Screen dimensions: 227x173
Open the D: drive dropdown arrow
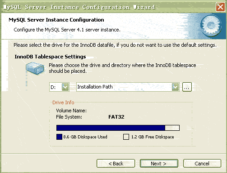(65, 87)
